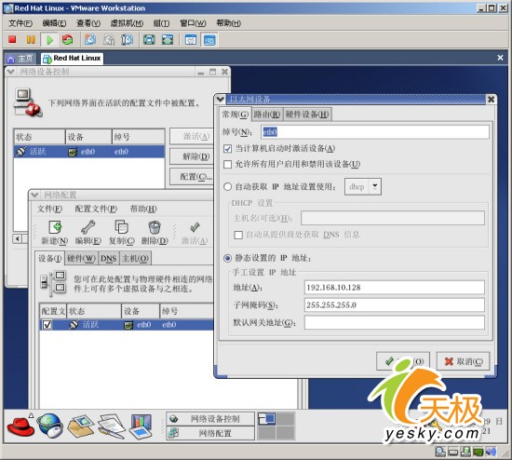Click the 配置(C)... configure button
This screenshot has width=512, height=460.
click(x=193, y=177)
